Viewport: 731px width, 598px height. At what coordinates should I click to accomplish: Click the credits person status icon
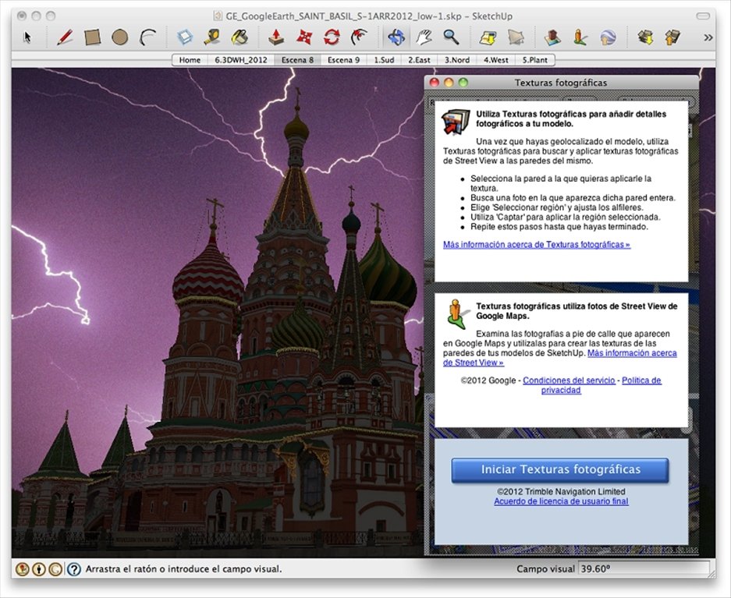pos(39,568)
